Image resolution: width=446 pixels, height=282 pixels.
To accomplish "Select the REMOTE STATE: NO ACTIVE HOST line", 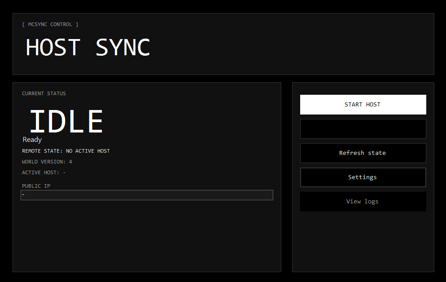I will [66, 151].
